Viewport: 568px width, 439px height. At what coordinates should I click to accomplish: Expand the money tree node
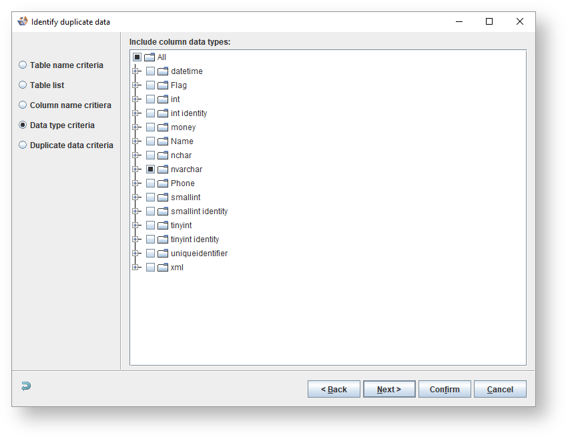135,127
